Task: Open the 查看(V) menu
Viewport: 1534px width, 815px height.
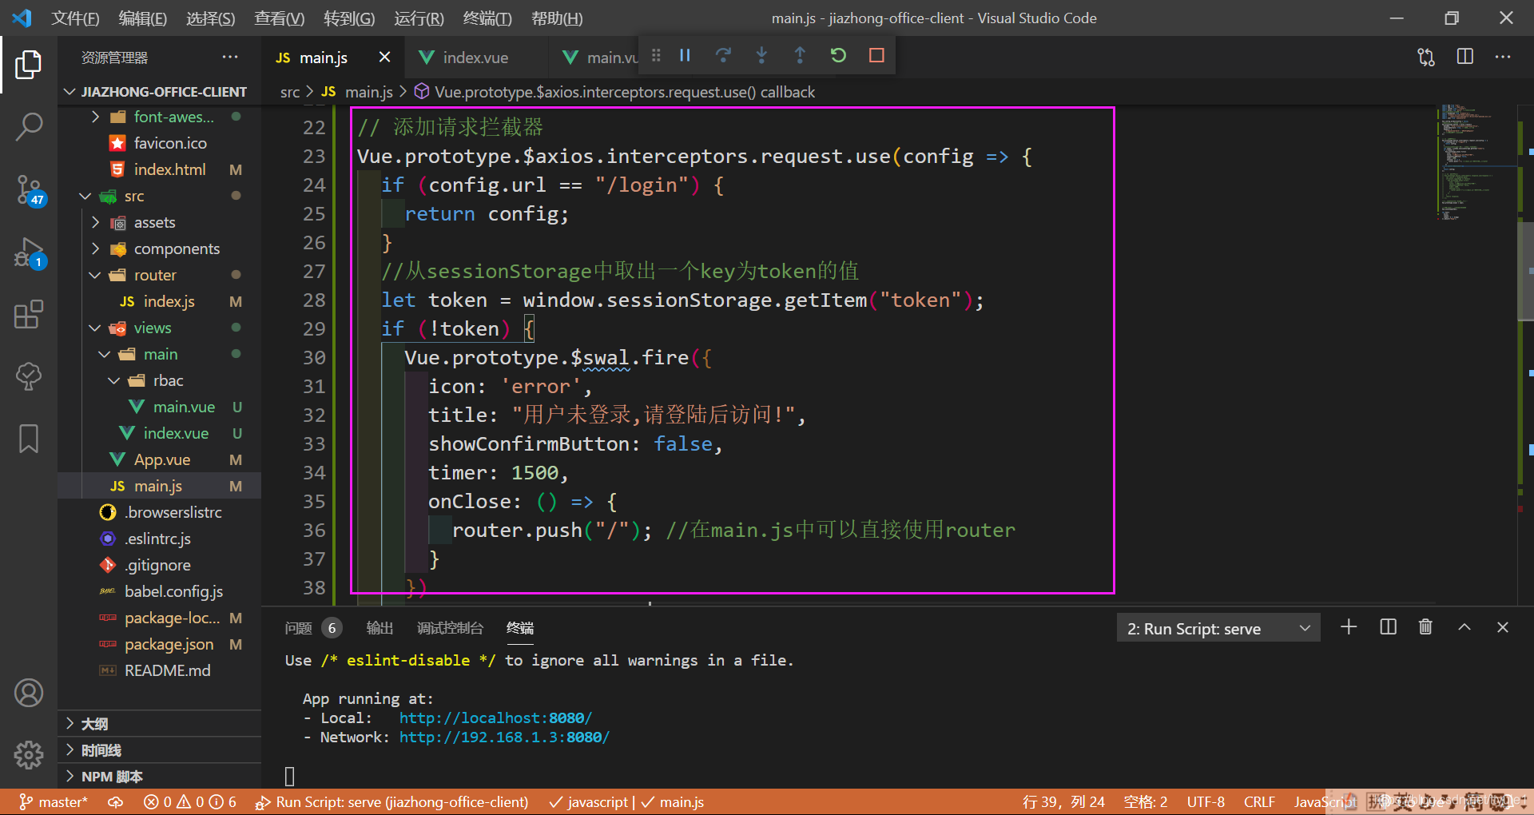Action: [280, 18]
